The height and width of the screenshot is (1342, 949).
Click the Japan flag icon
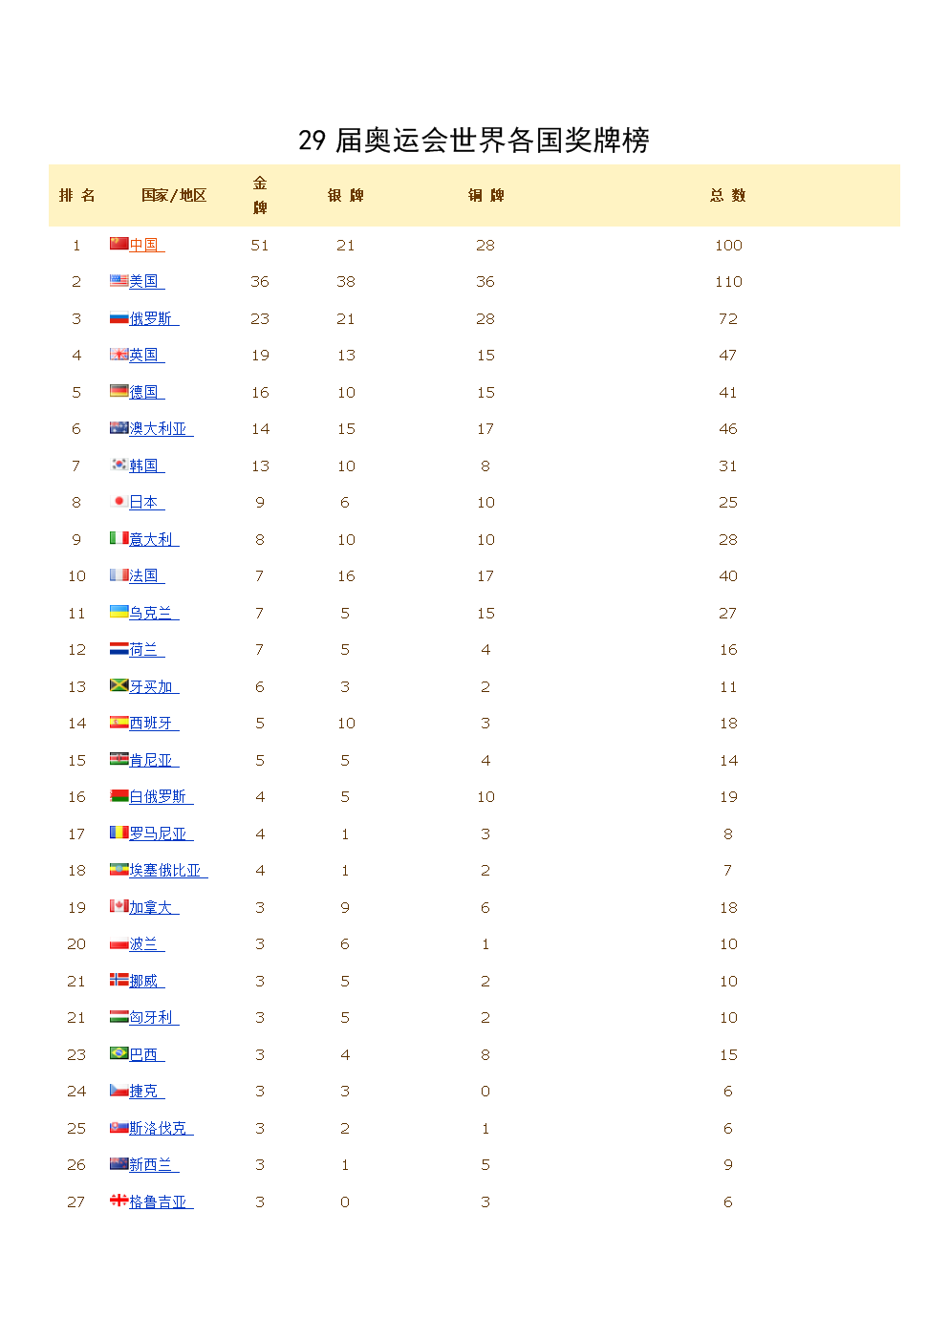(119, 501)
